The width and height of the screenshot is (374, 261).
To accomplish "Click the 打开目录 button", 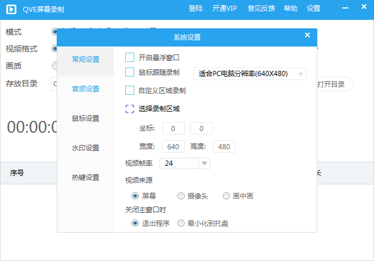I will coord(334,84).
